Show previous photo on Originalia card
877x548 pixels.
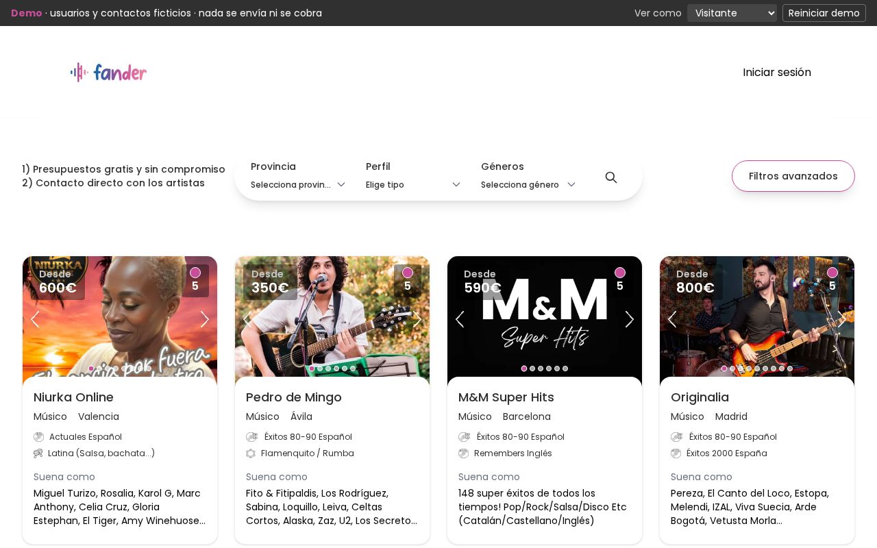(x=672, y=319)
